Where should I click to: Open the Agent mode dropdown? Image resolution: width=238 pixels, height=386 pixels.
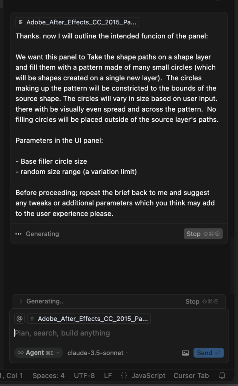38,353
